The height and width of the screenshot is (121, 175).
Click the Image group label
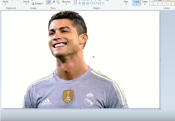[33, 8]
